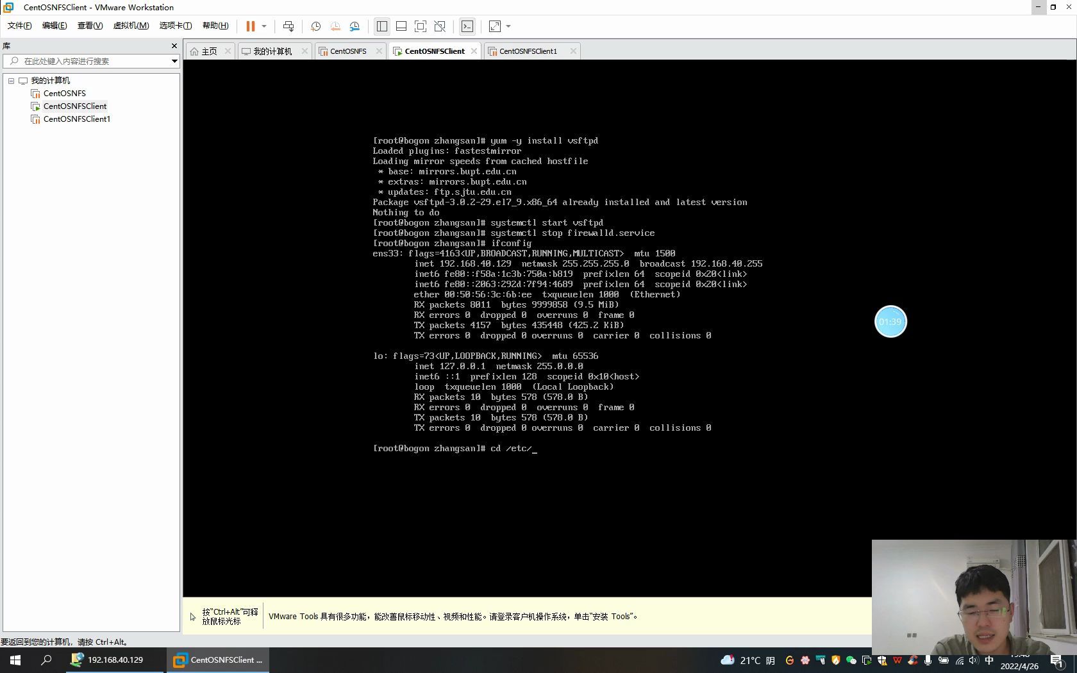This screenshot has height=673, width=1077.
Task: Open Windows Security tray icon
Action: pyautogui.click(x=882, y=660)
